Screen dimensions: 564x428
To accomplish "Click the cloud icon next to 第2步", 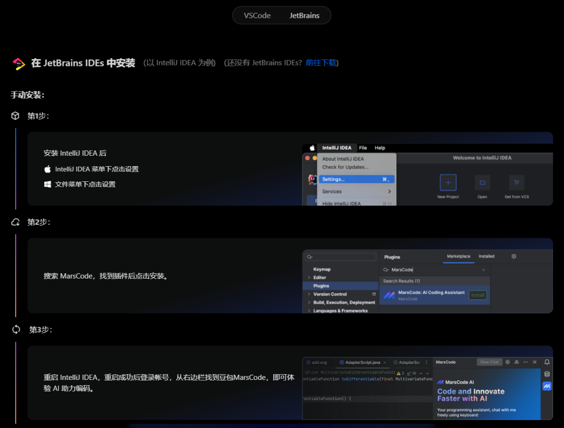I will point(16,222).
